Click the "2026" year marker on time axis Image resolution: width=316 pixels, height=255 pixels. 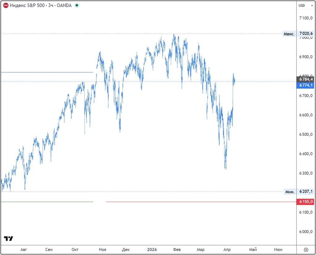point(152,249)
